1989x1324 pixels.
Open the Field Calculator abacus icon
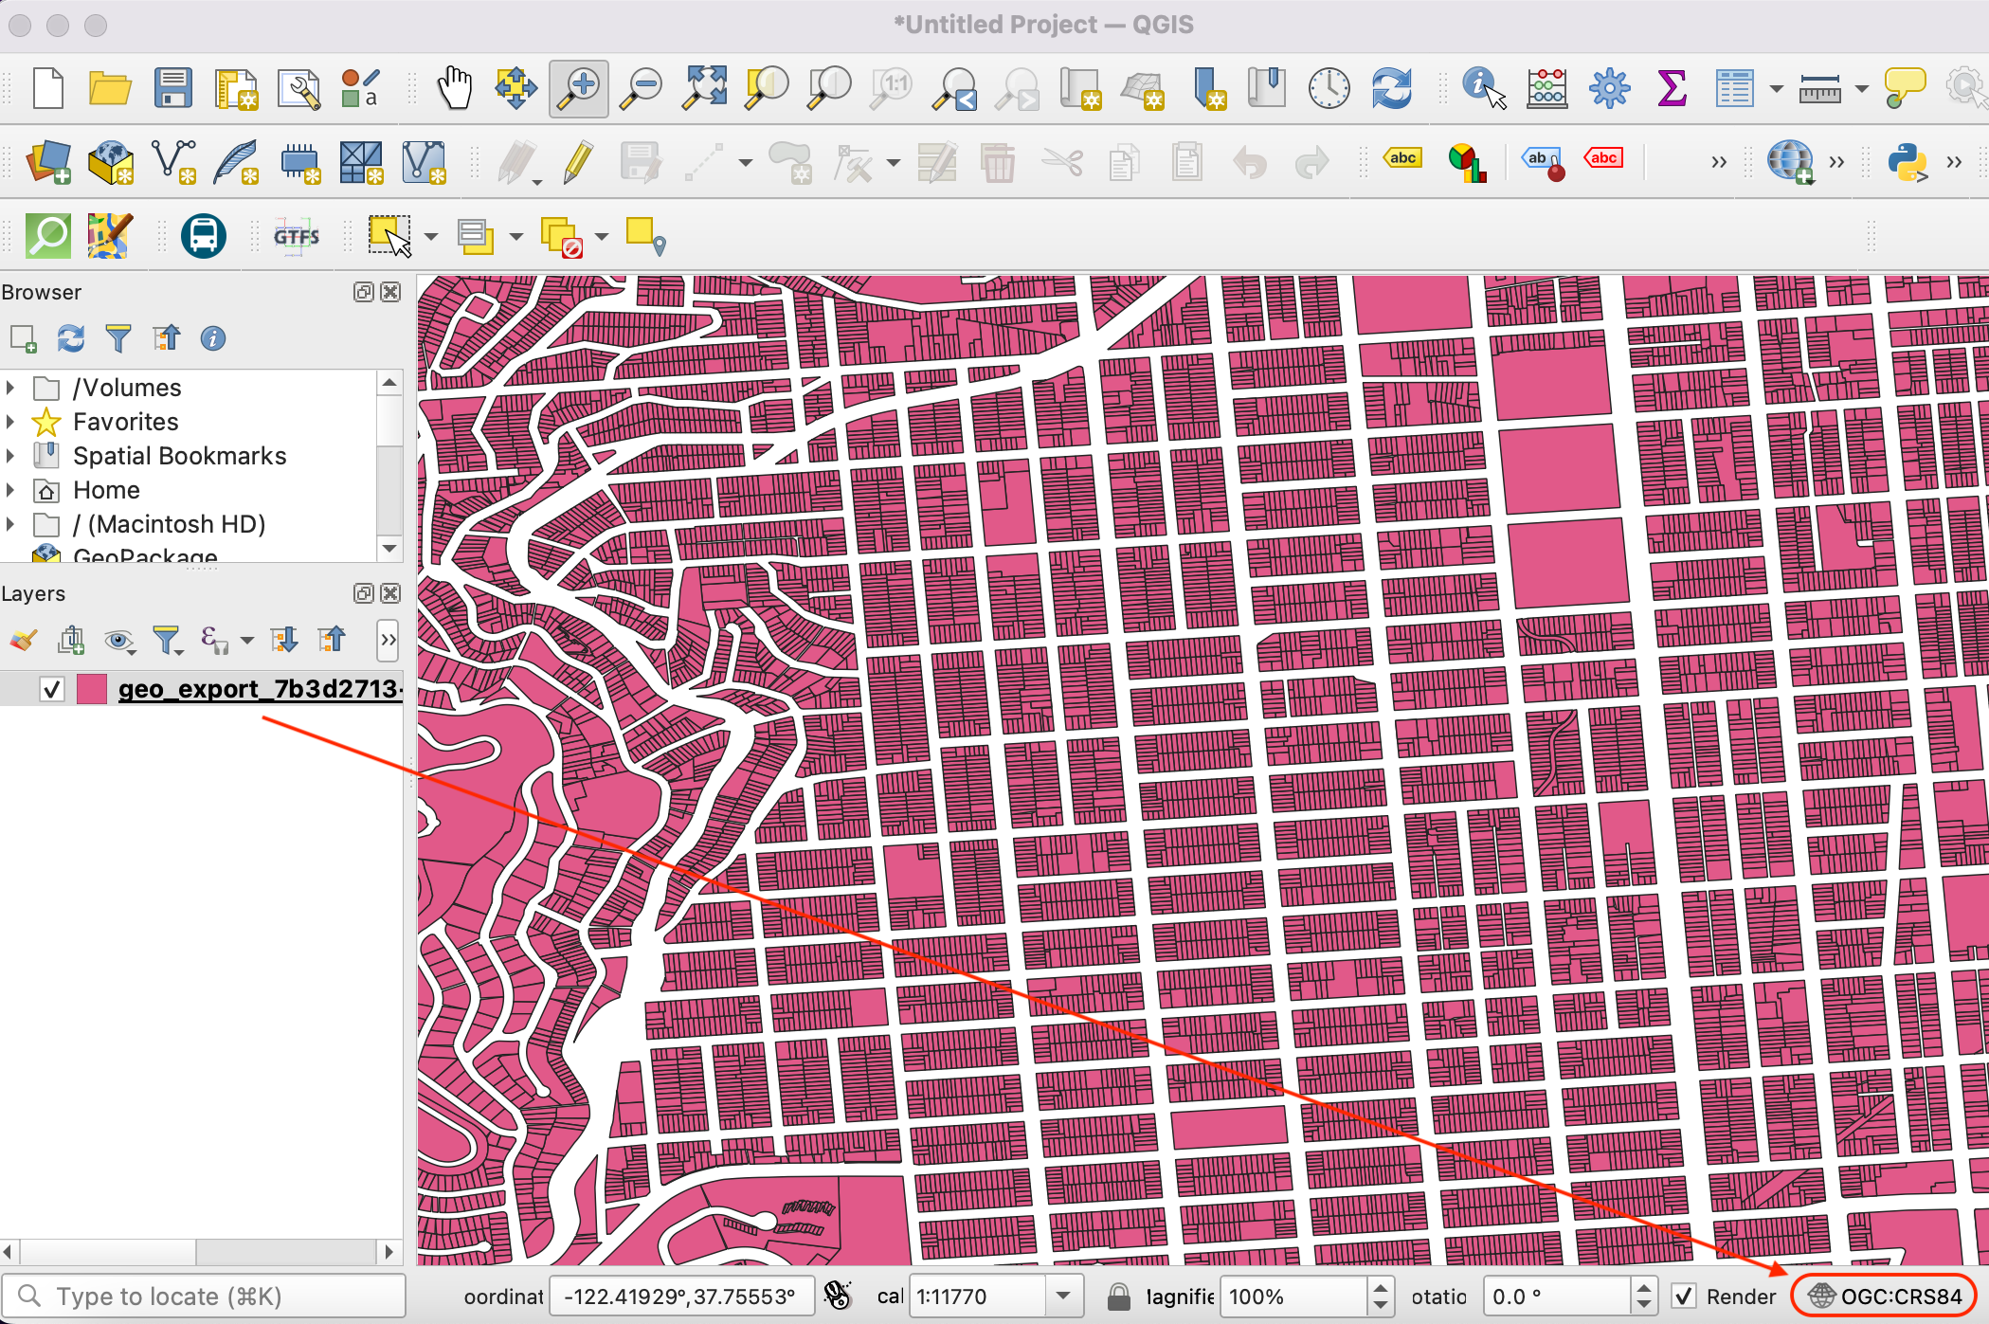pos(1546,89)
